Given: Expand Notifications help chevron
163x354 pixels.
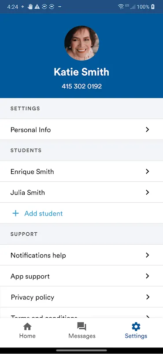Looking at the screenshot, I should coord(147,255).
